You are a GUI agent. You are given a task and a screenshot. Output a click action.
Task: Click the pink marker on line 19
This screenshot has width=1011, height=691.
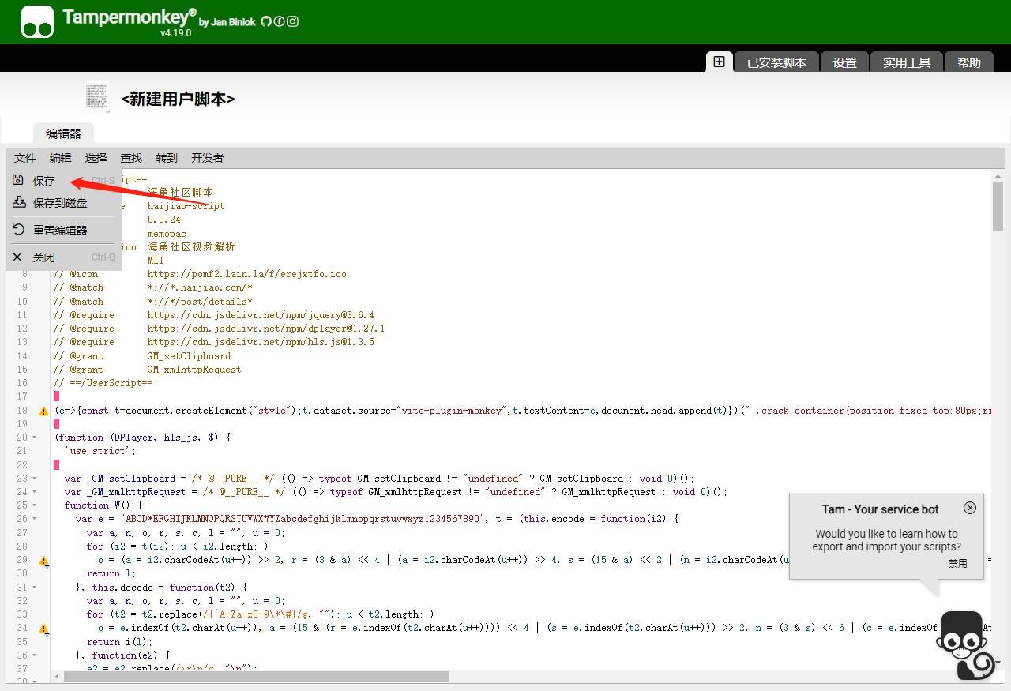pos(57,424)
